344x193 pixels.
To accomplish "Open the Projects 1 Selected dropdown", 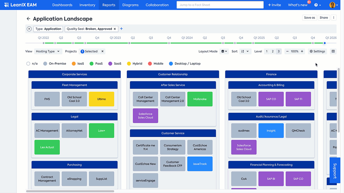I will coord(89,51).
